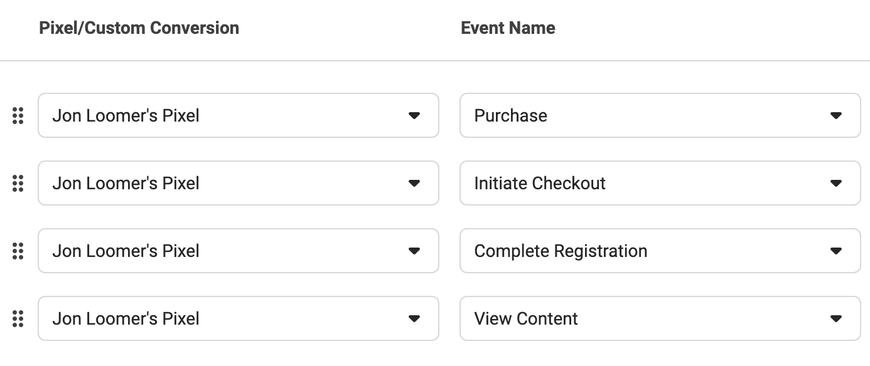Open the Purchase event name dropdown
This screenshot has height=366, width=870.
[660, 115]
